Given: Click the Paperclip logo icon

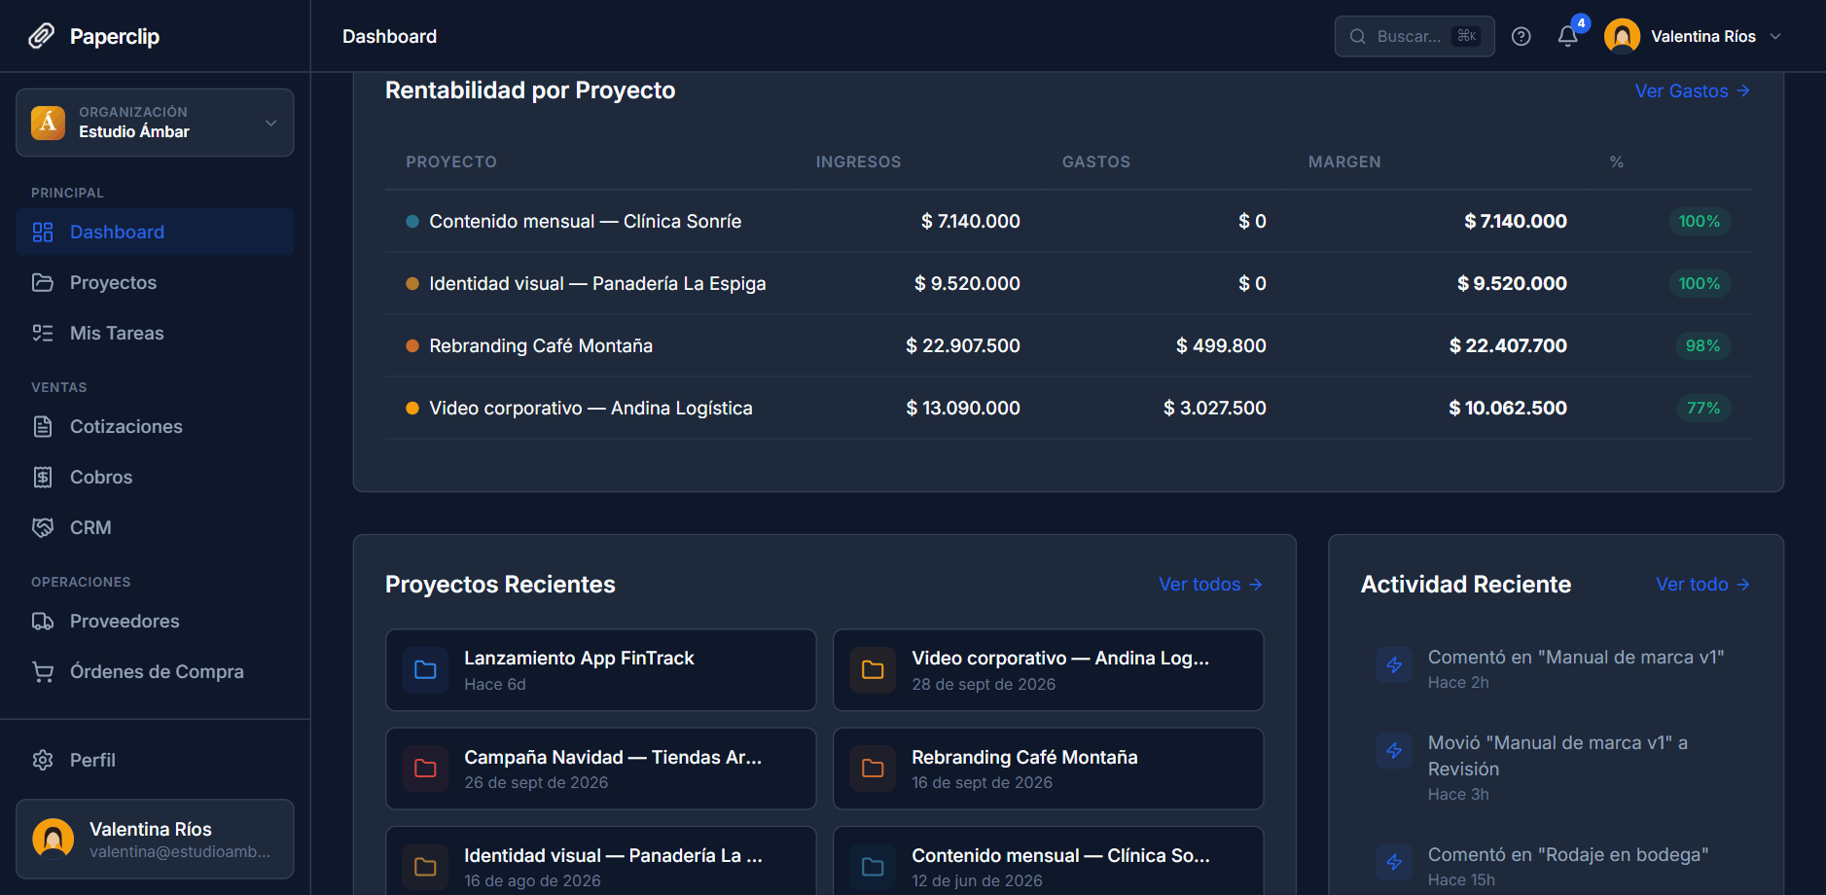Looking at the screenshot, I should coord(42,36).
